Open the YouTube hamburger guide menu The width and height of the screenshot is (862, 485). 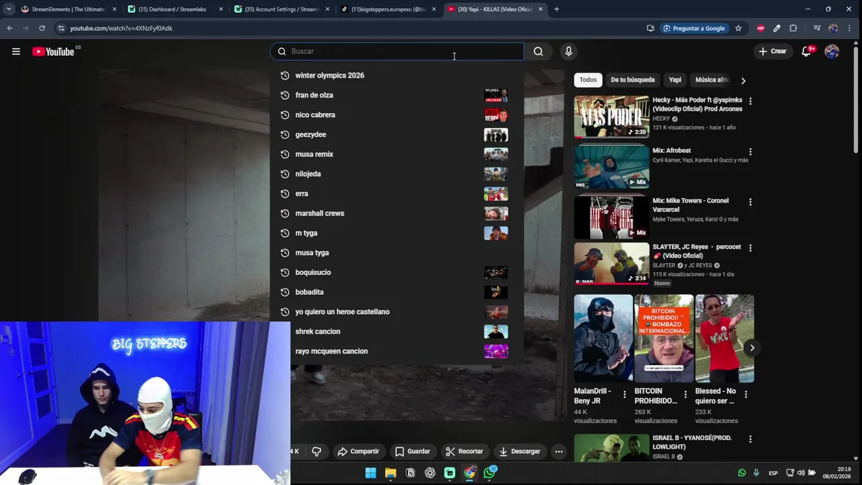(x=16, y=51)
